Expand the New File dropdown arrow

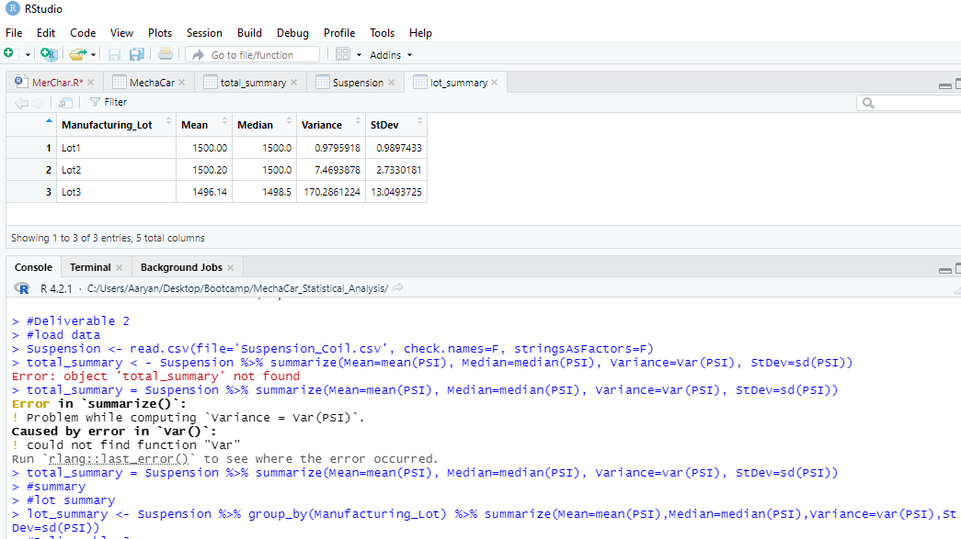(27, 54)
